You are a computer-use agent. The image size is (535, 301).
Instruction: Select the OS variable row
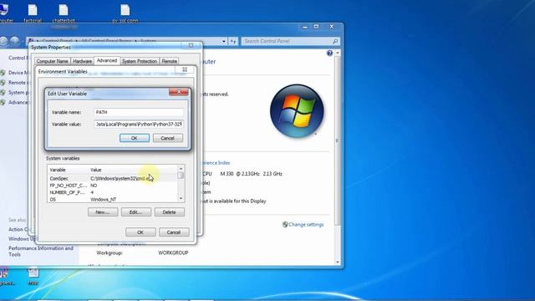coord(112,199)
